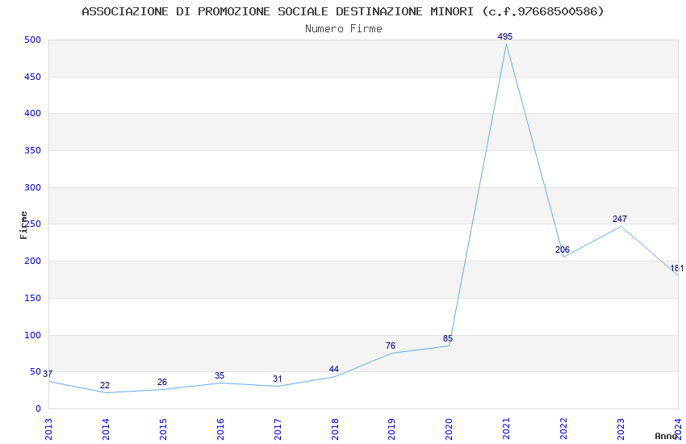Click the 76 data label
The width and height of the screenshot is (686, 444).
click(391, 346)
